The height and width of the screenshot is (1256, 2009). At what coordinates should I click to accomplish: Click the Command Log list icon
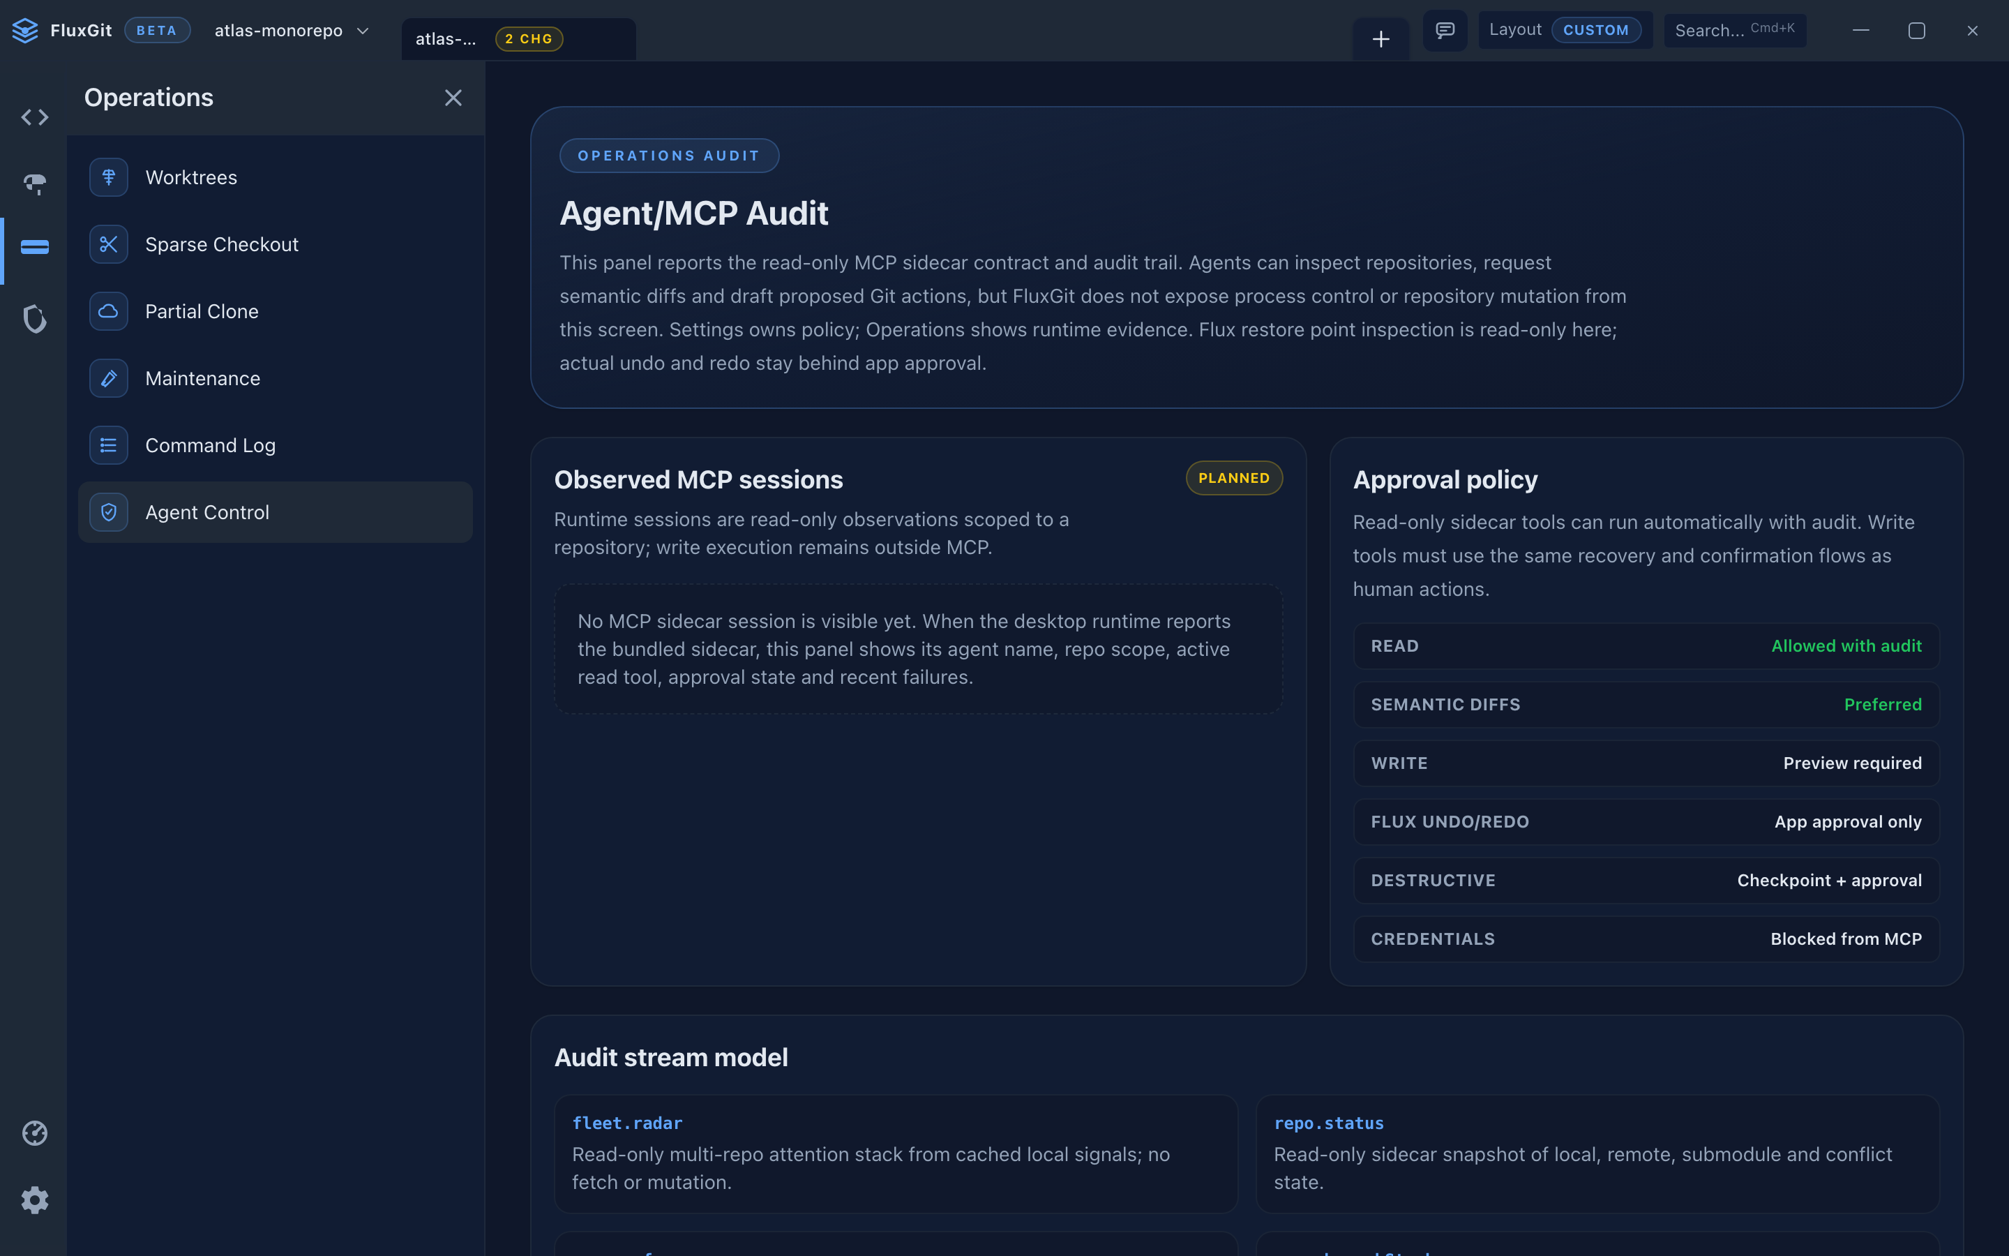[x=109, y=445]
